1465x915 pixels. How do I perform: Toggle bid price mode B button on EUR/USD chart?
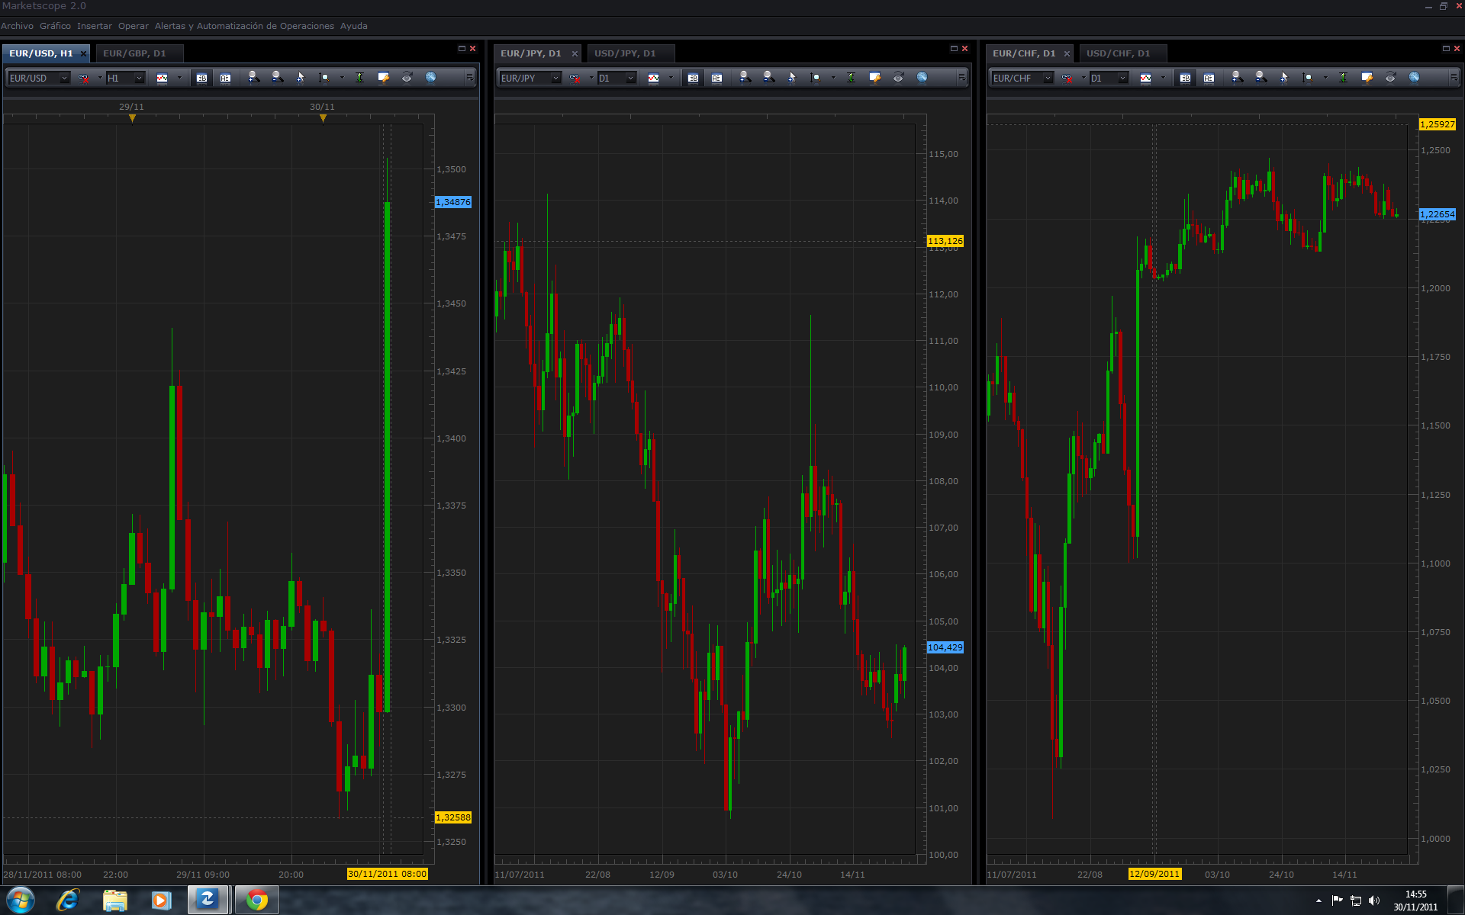click(201, 78)
